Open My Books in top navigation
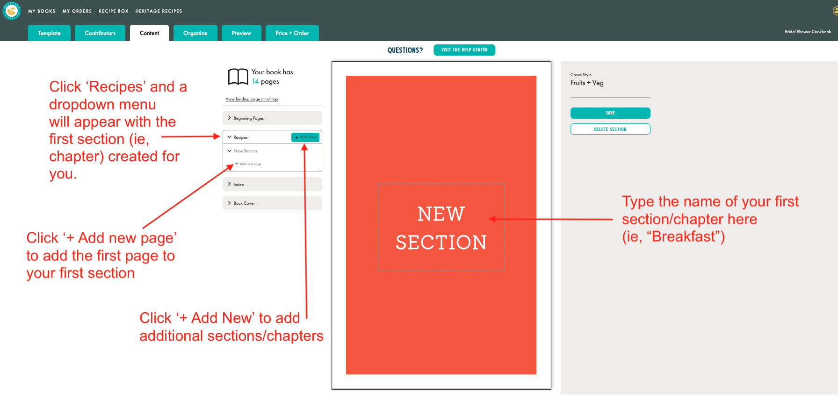 point(42,11)
